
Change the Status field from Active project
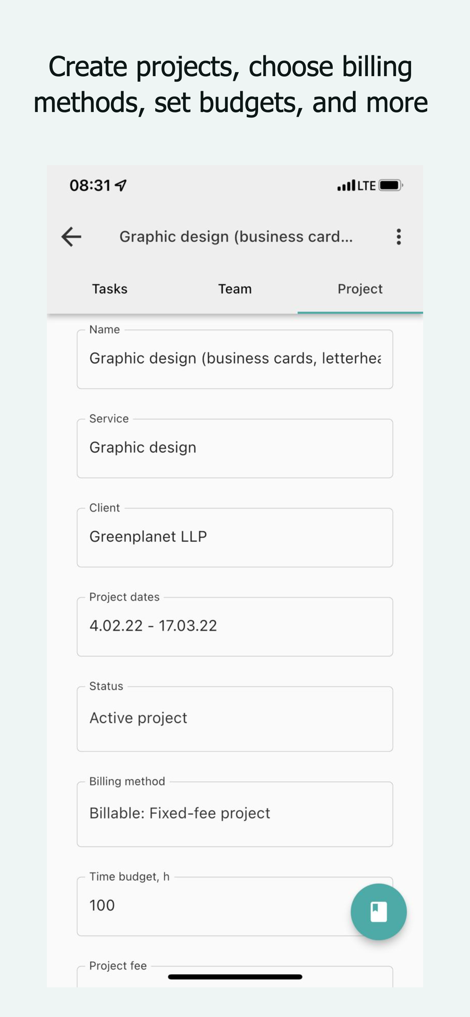pyautogui.click(x=235, y=719)
